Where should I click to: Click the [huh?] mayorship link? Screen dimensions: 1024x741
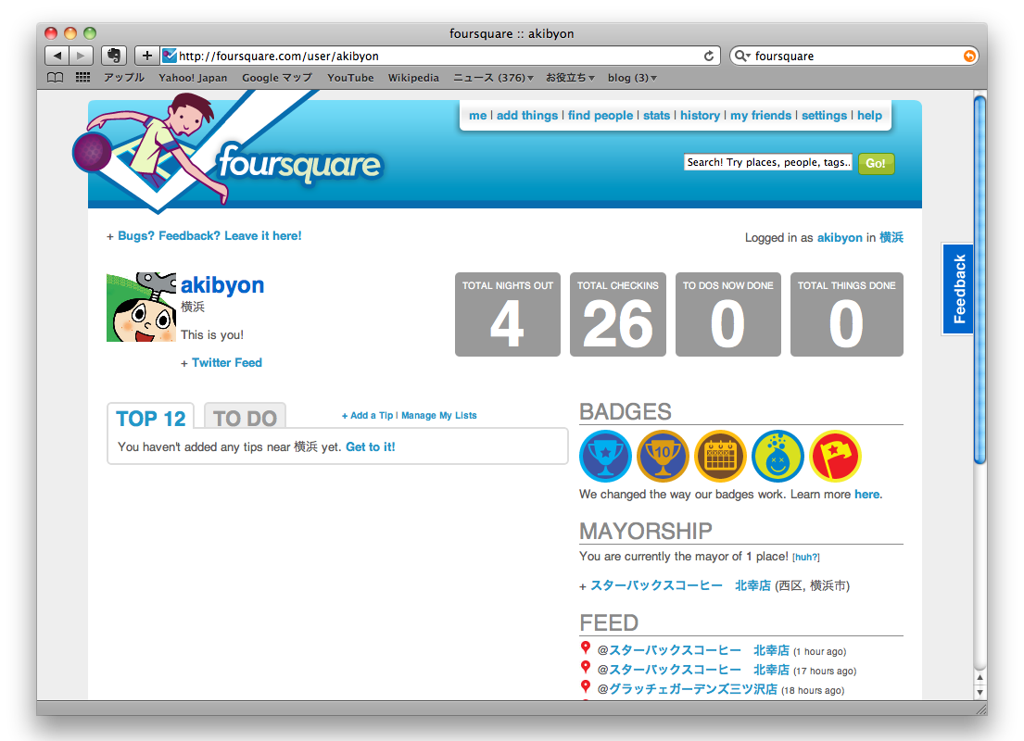coord(806,557)
